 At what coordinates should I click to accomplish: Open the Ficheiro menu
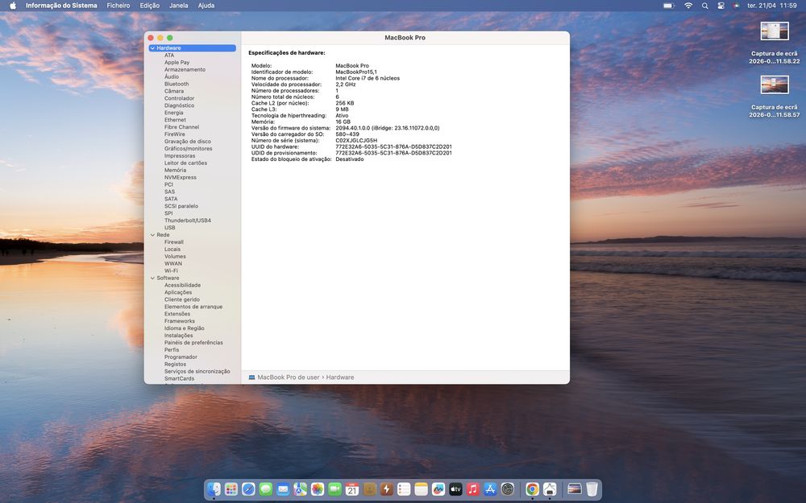118,6
